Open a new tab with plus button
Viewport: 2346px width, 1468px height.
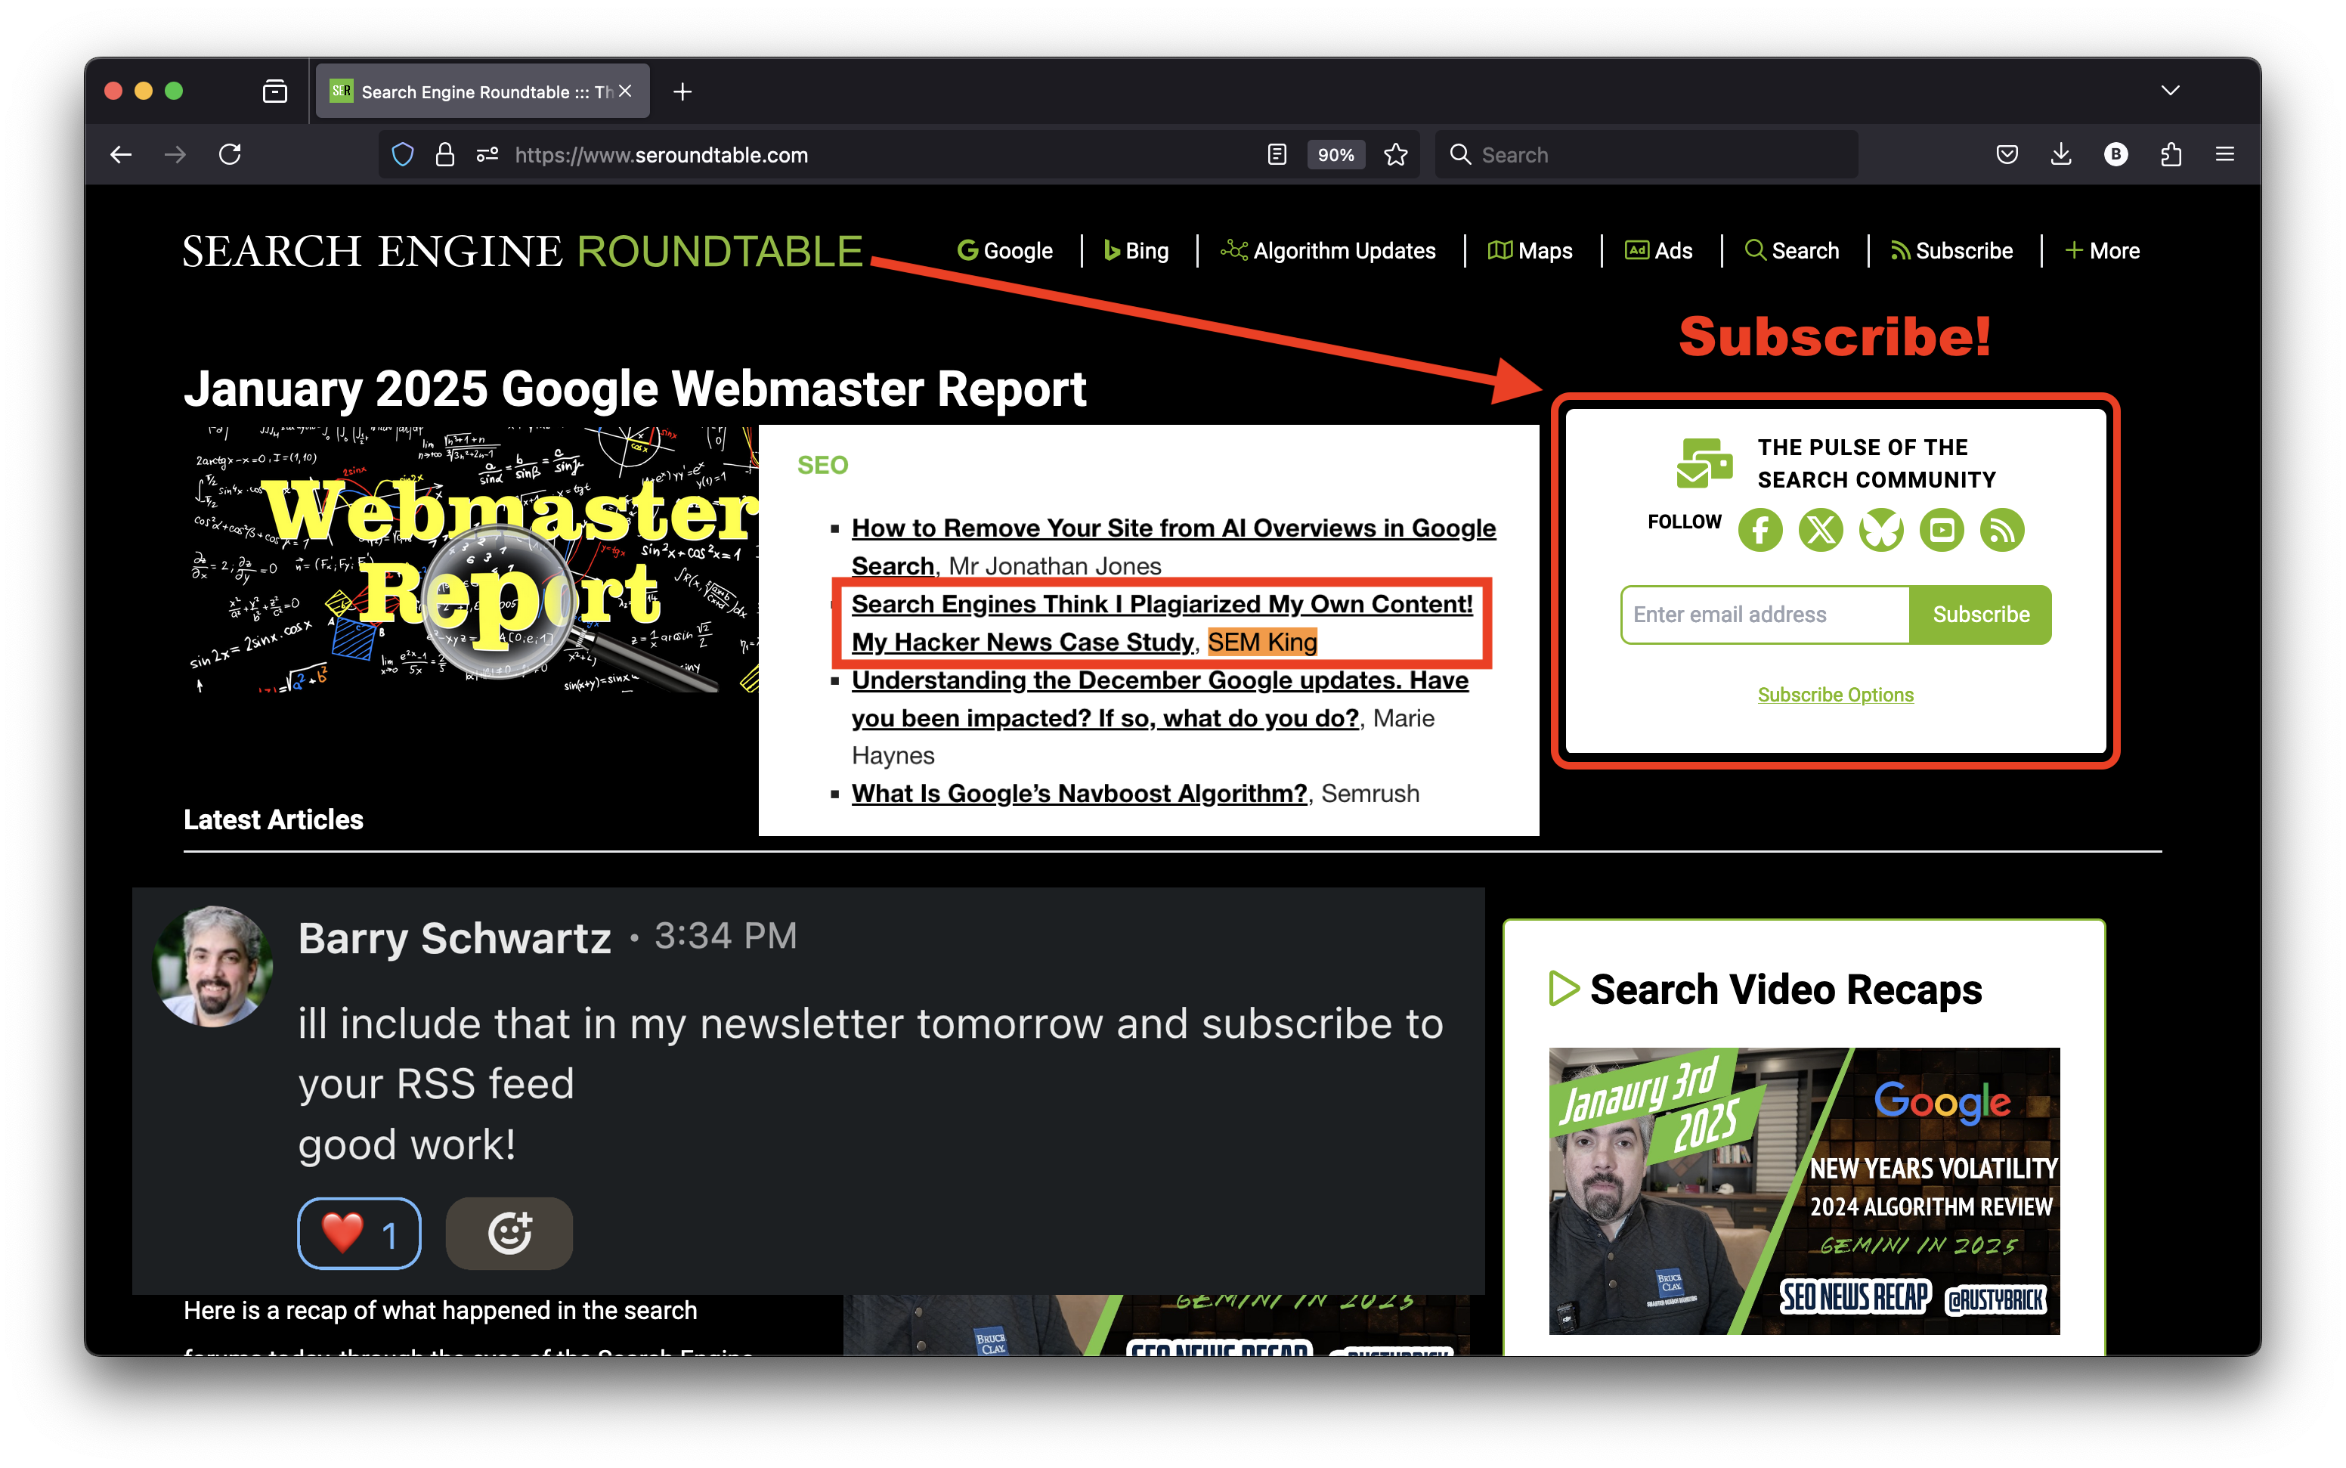tap(682, 91)
